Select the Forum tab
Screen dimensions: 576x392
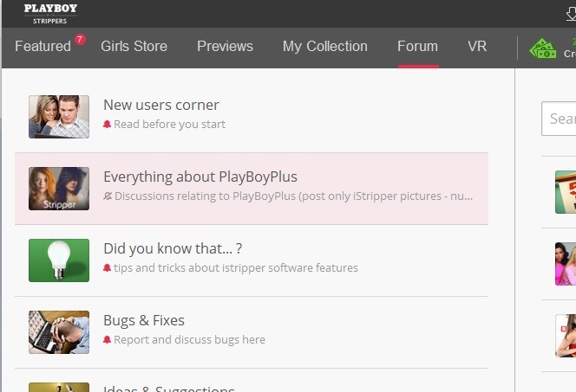(x=417, y=47)
